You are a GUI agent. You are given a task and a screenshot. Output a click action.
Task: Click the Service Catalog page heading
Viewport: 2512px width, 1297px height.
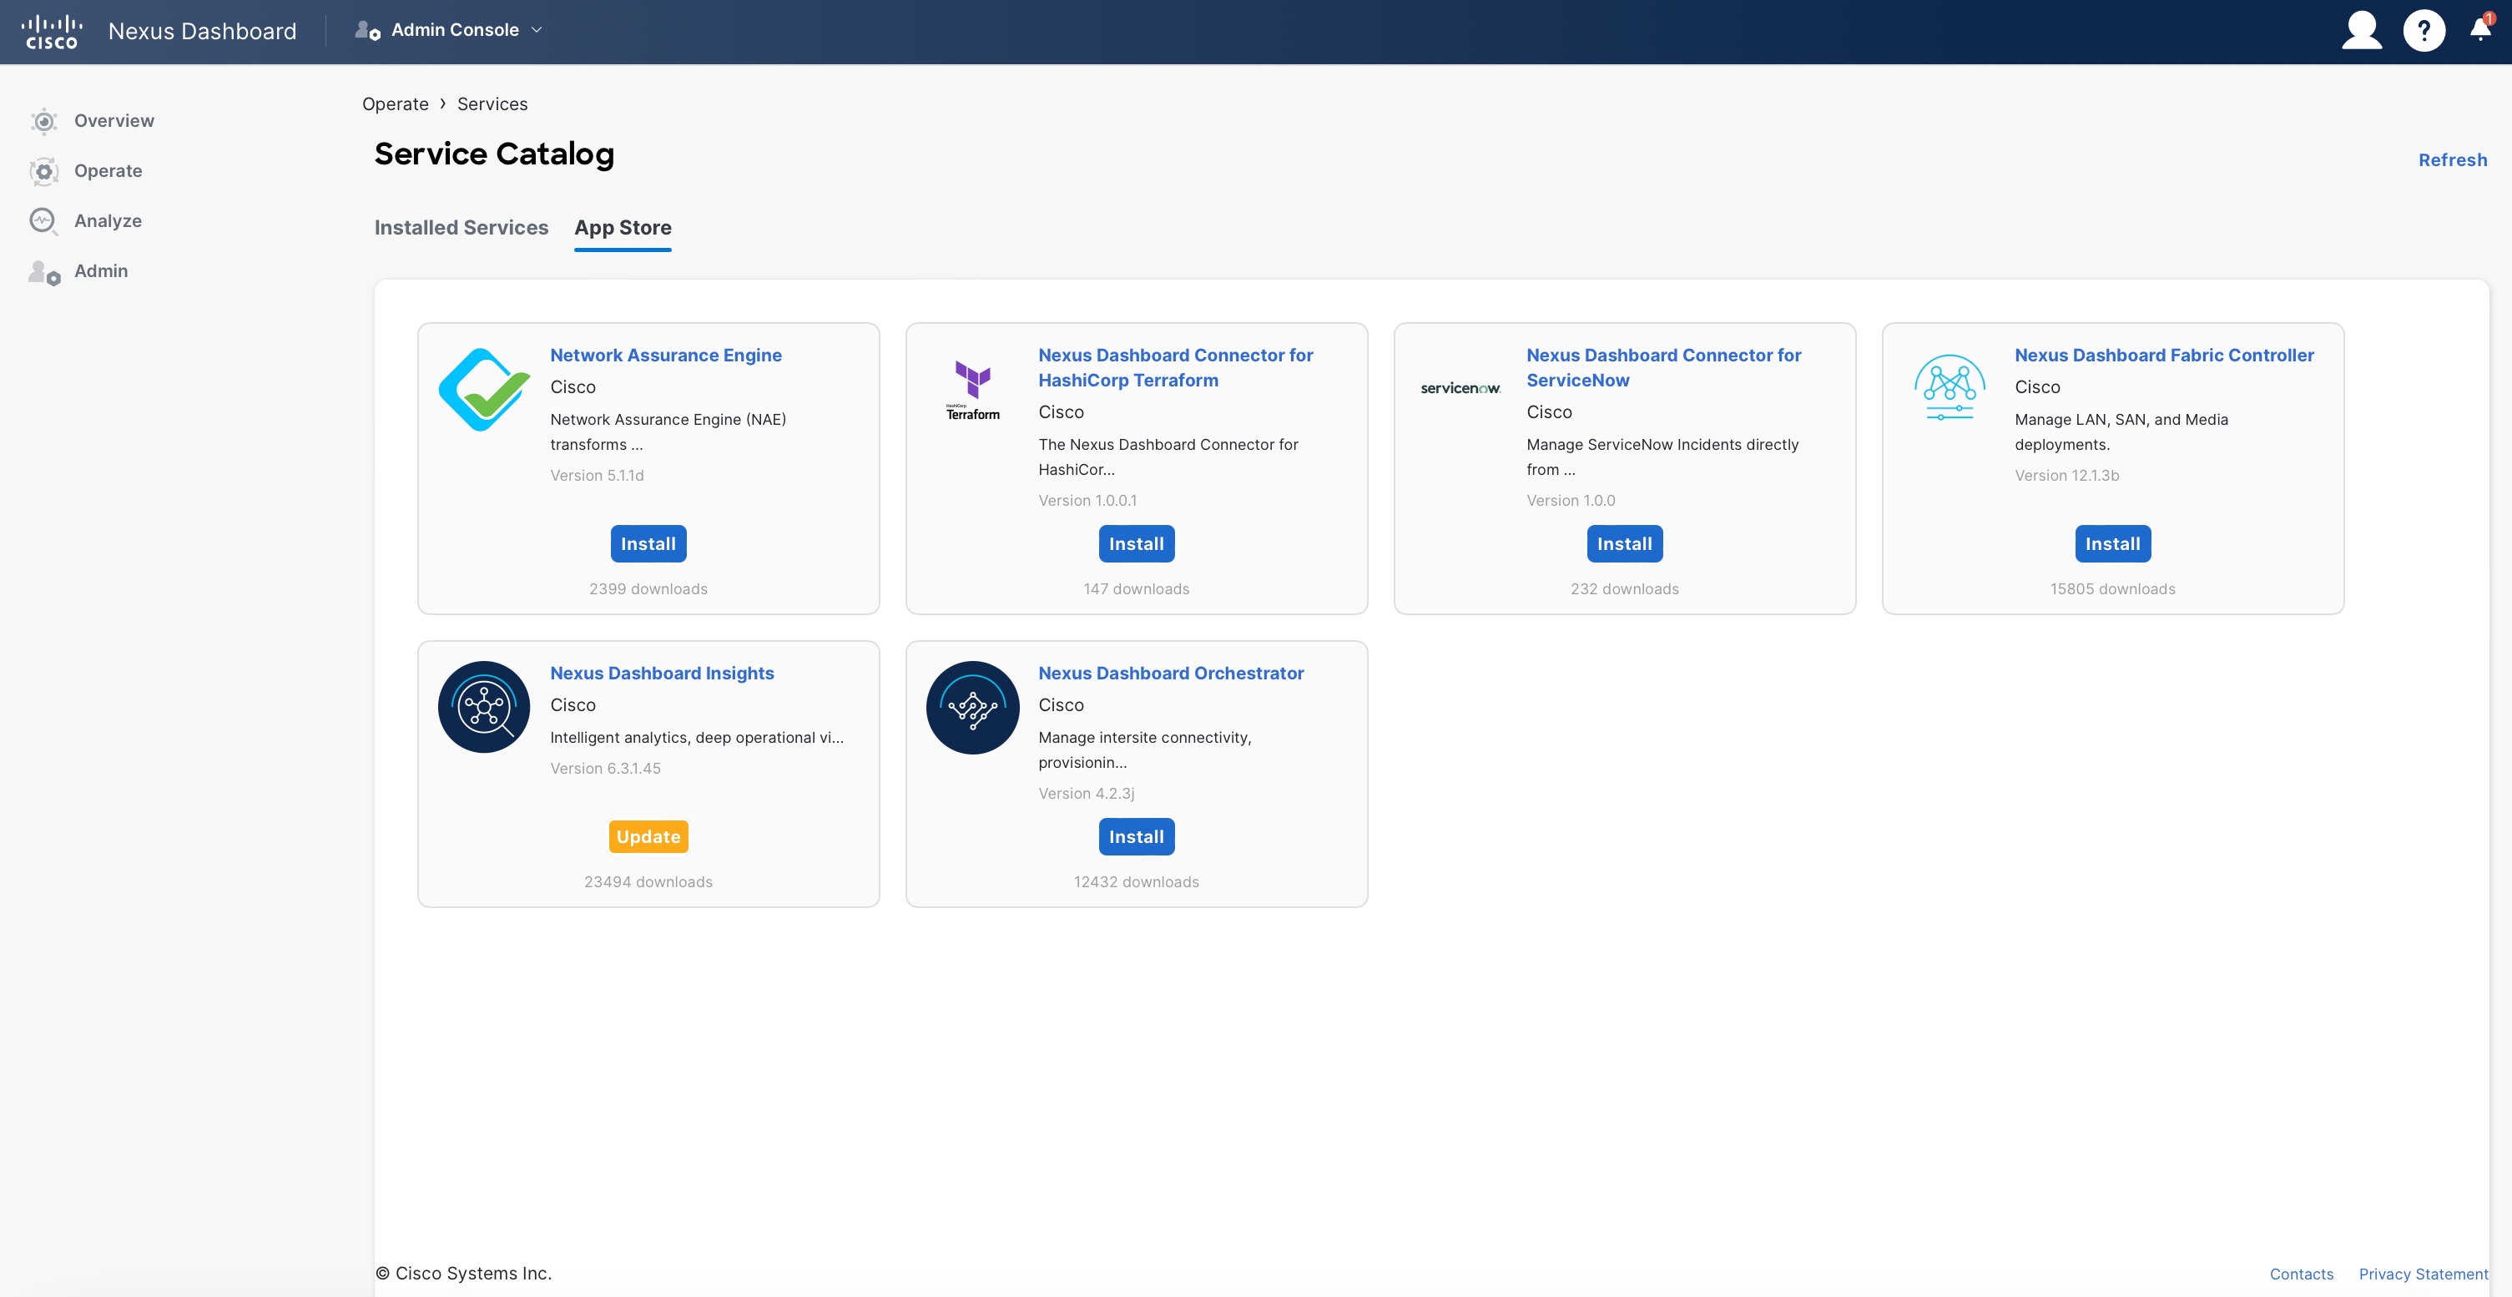tap(493, 154)
